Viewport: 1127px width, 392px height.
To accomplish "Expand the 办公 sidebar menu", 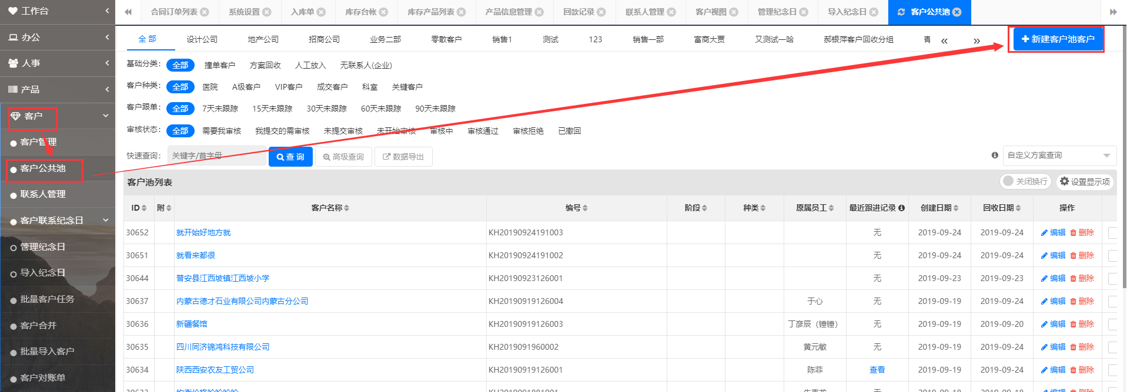I will pos(58,37).
